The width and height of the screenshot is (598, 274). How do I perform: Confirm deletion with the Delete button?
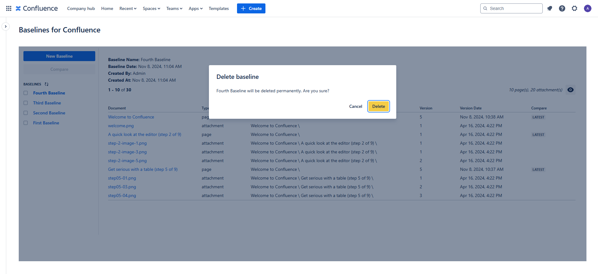click(x=378, y=106)
